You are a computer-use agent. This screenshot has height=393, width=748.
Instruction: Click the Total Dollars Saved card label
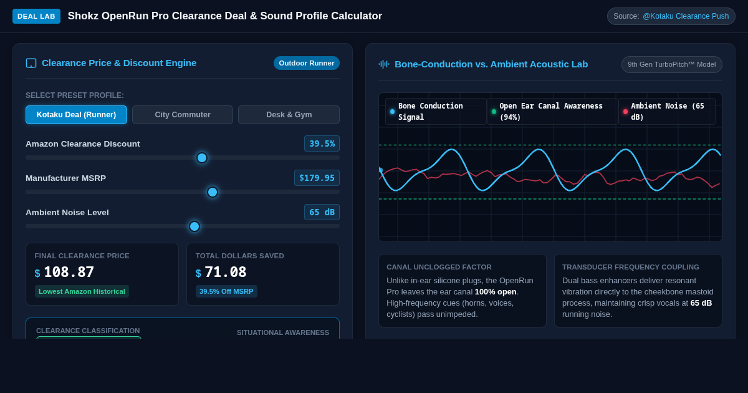click(x=240, y=256)
